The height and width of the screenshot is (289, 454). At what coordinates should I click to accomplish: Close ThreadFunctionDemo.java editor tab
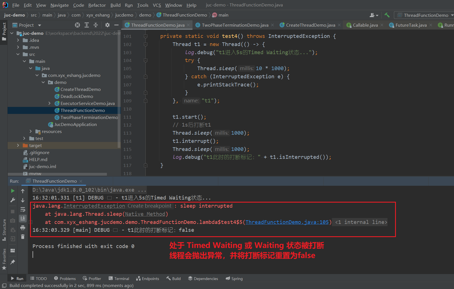pos(188,25)
